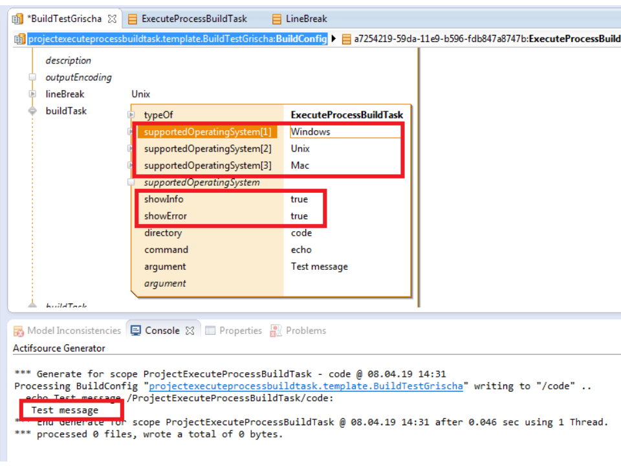This screenshot has width=621, height=466.
Task: Click the Problems view icon
Action: 277,331
